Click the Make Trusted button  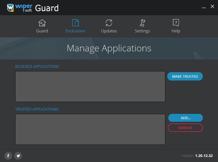point(185,76)
